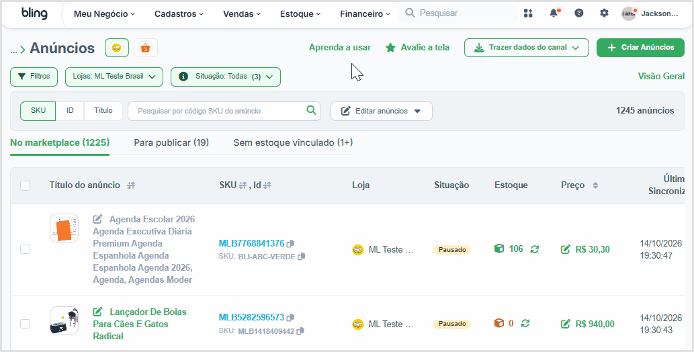Screen dimensions: 694x352
Task: Copy the SKU BLI-ABC-VERDE
Action: [302, 257]
